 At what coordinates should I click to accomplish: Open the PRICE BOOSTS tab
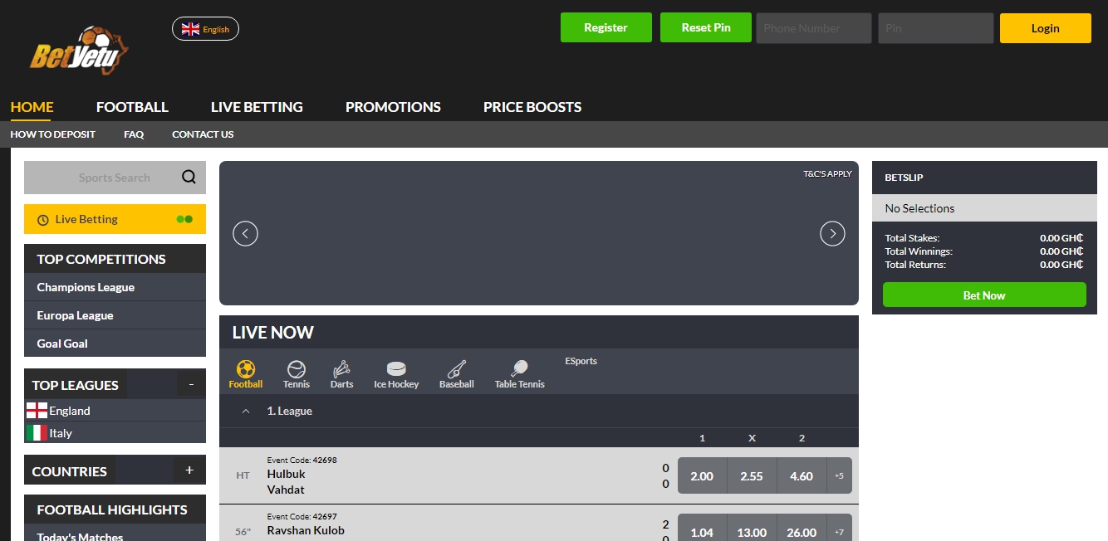point(532,107)
